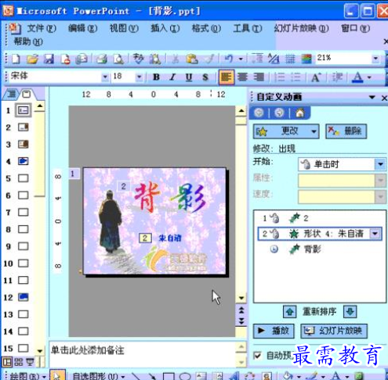Click the notes area to add notes
388x380 pixels.
click(x=143, y=354)
